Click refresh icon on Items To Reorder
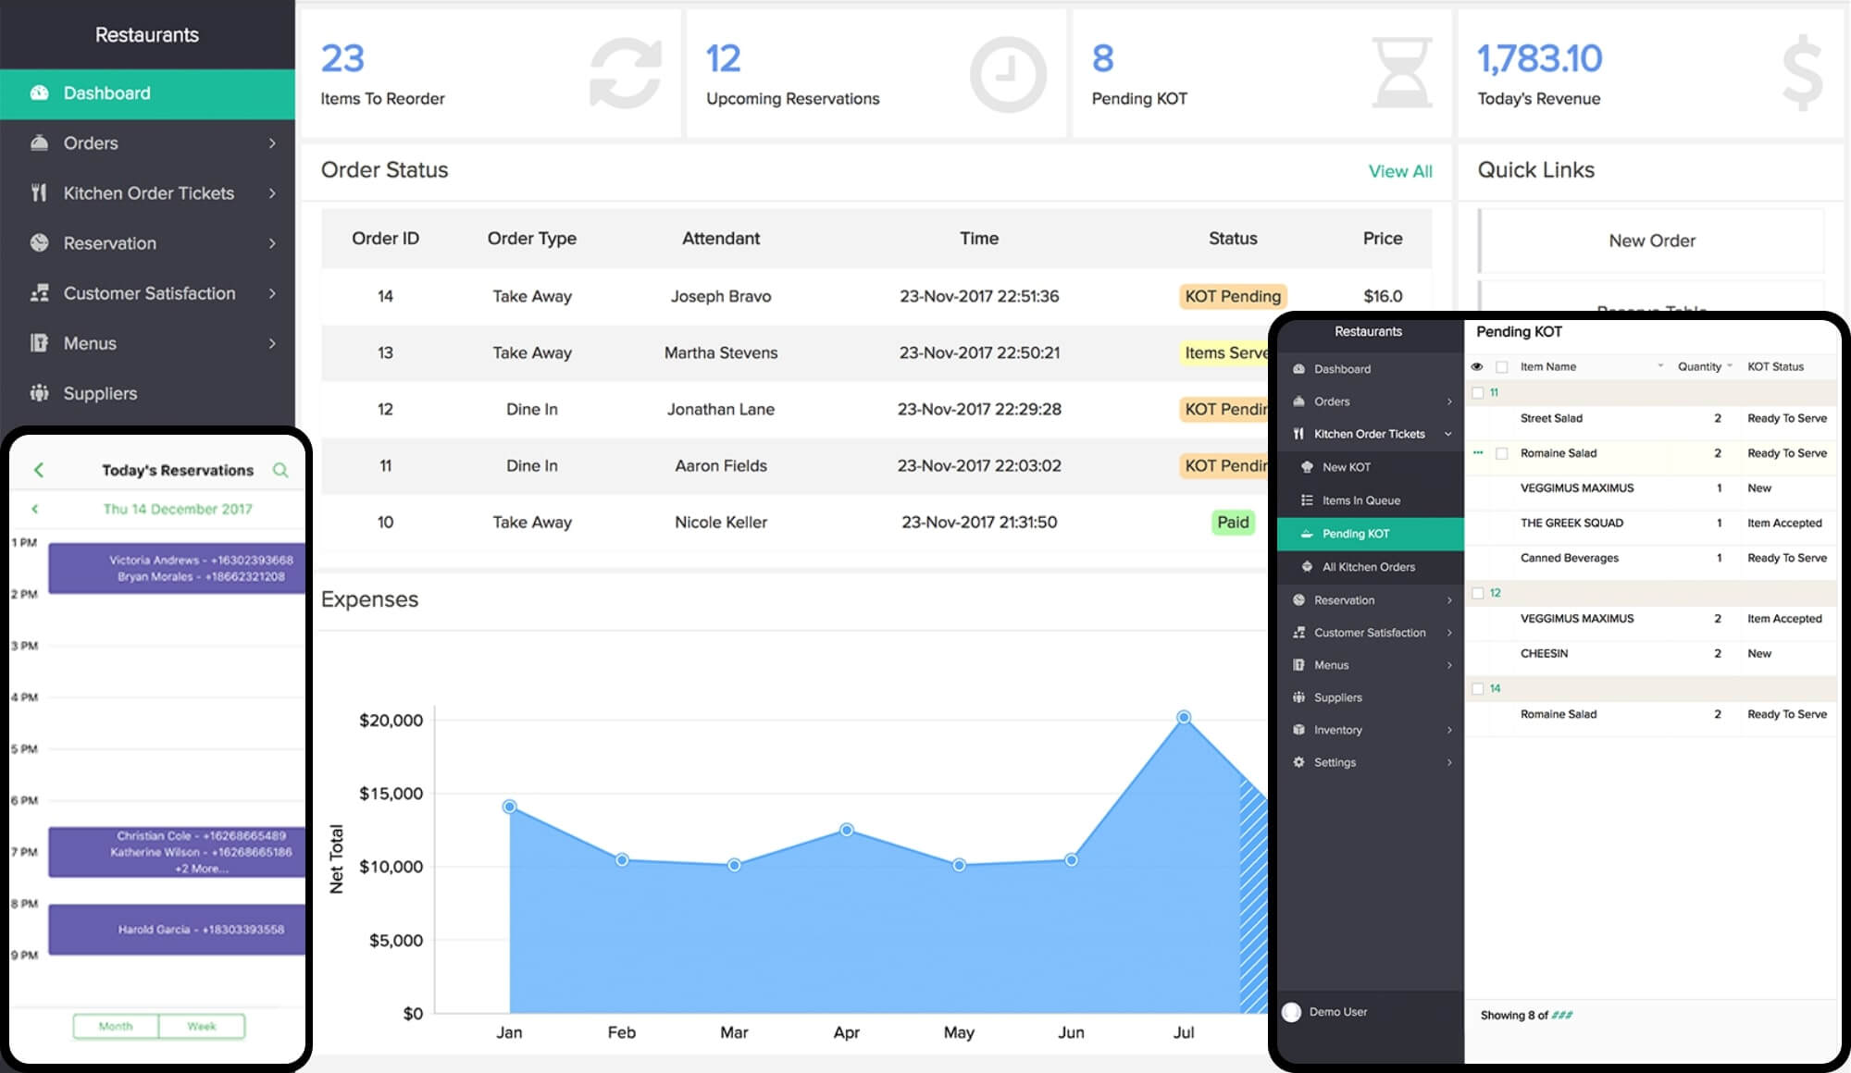Screen dimensions: 1851x1073 coord(626,74)
